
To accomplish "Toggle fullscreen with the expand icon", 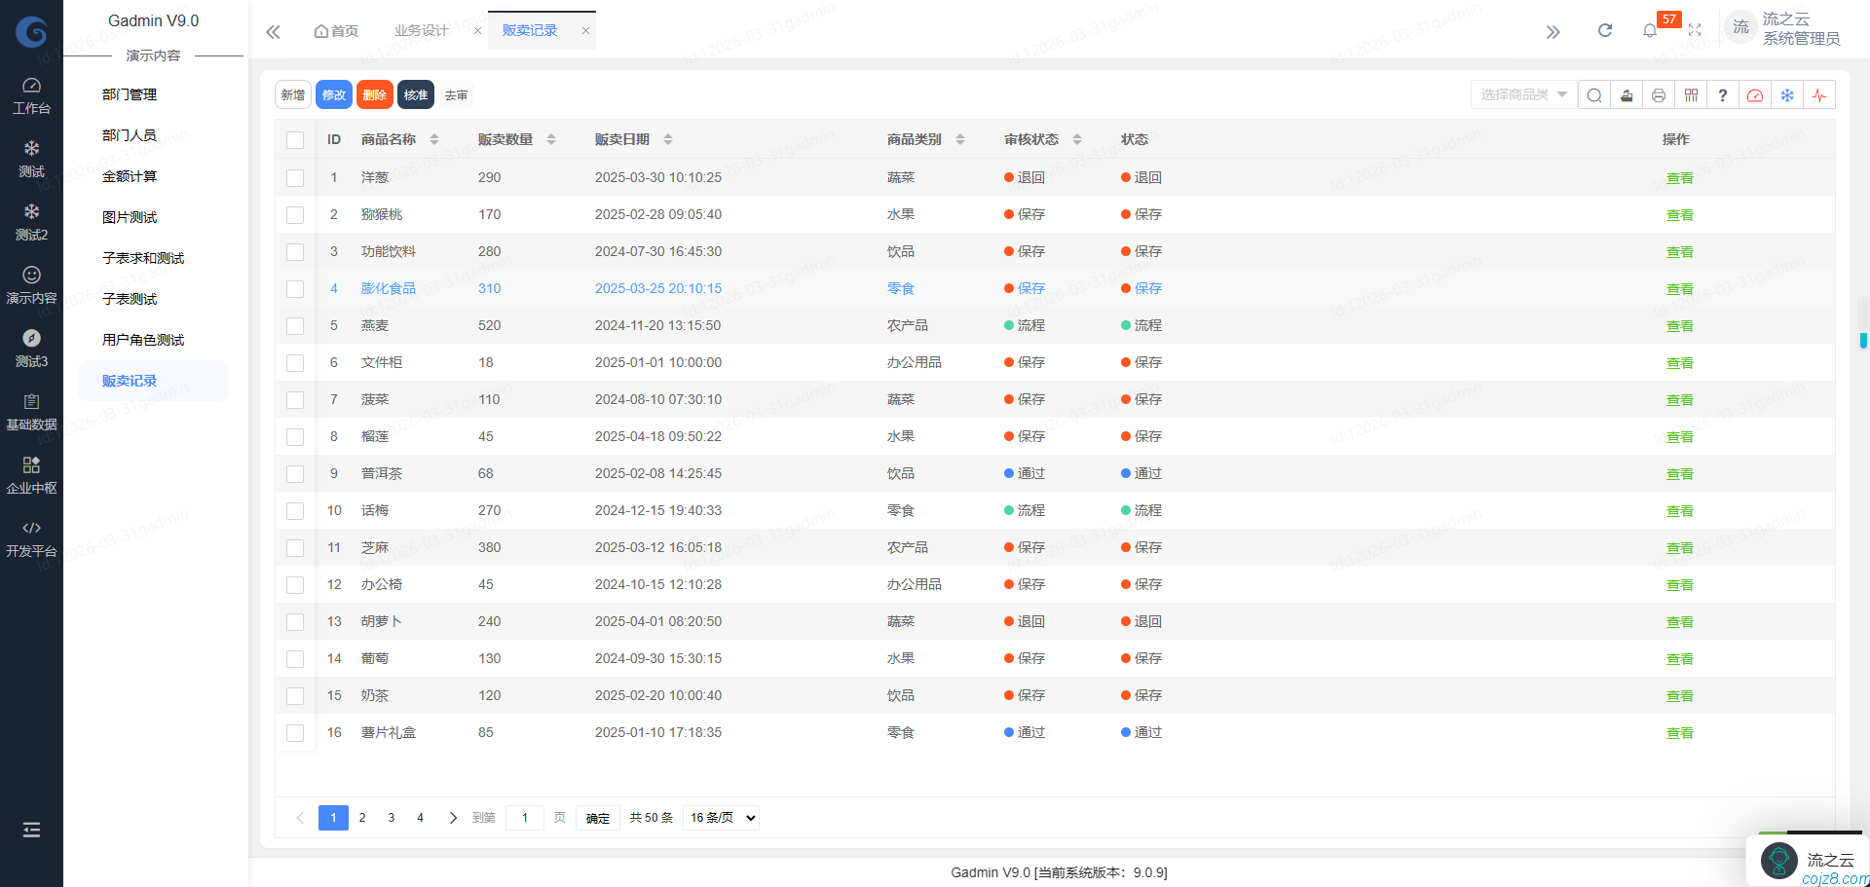I will 1696,30.
